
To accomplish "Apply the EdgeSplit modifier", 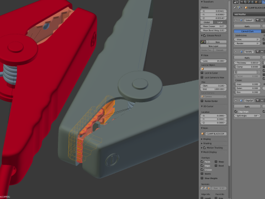I will (x=247, y=107).
